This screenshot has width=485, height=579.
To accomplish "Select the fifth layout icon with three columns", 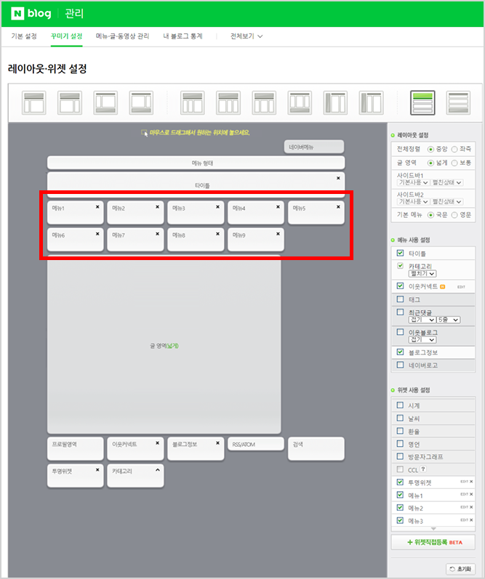I will point(193,102).
